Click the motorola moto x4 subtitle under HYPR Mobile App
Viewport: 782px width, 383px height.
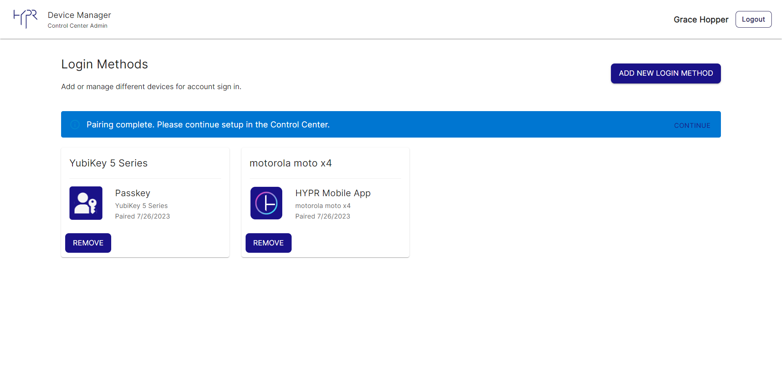coord(323,206)
